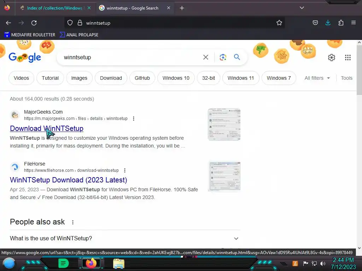Open the downloads arrow panel
The image size is (362, 271).
pyautogui.click(x=328, y=23)
